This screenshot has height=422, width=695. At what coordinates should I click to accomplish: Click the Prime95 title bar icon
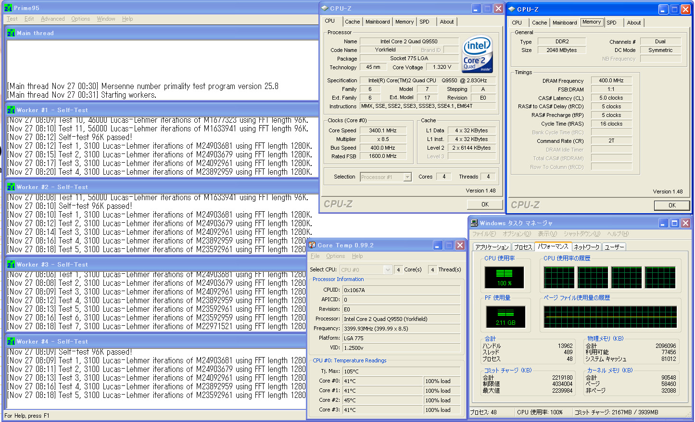[8, 8]
